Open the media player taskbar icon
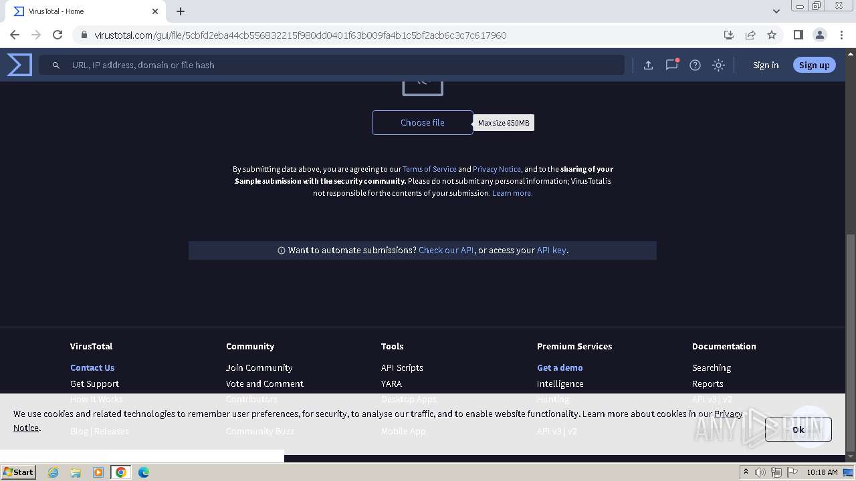The width and height of the screenshot is (856, 481). click(x=98, y=472)
